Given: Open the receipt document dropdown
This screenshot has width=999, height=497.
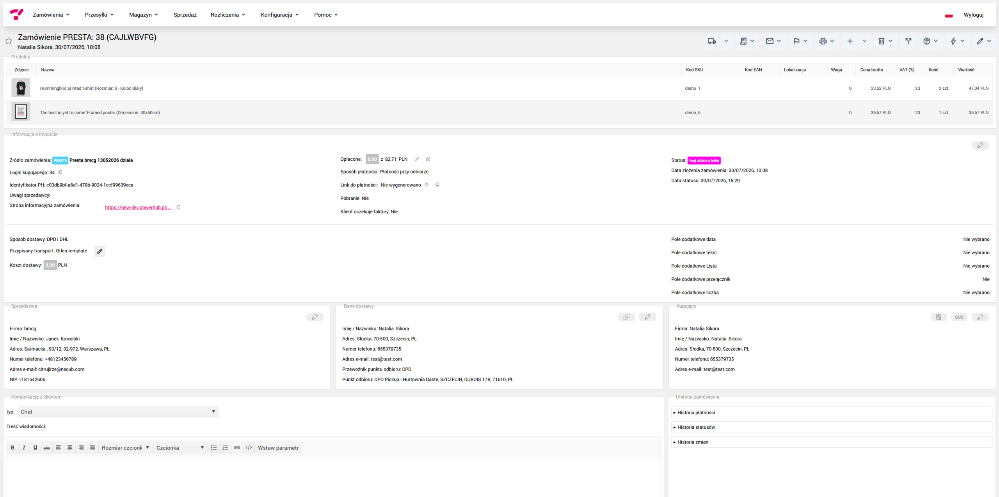Looking at the screenshot, I should (747, 41).
